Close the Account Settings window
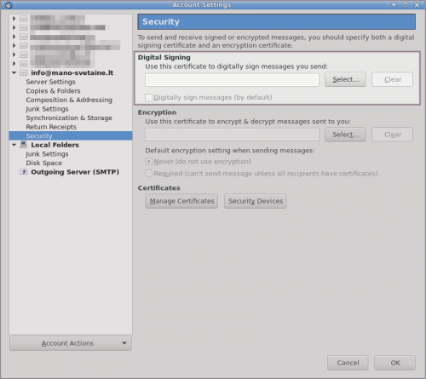 click(417, 5)
